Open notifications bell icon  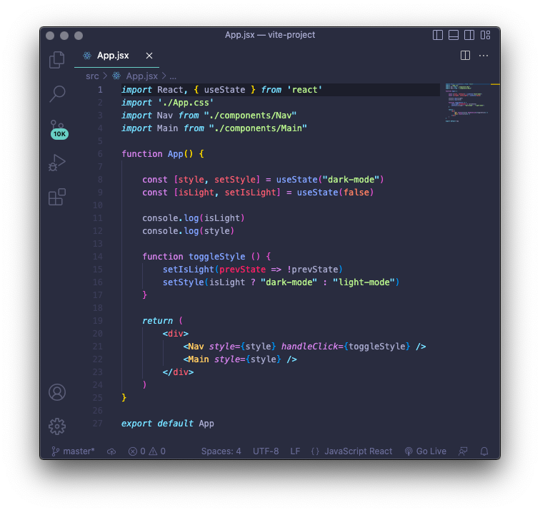484,451
